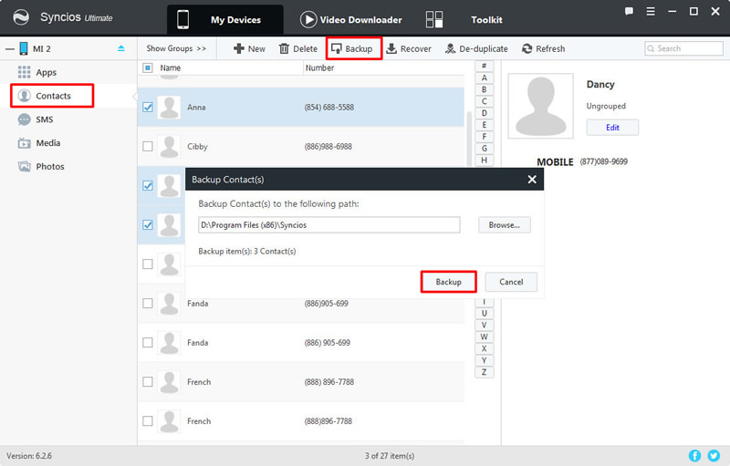
Task: Open Media in the sidebar
Action: point(39,143)
